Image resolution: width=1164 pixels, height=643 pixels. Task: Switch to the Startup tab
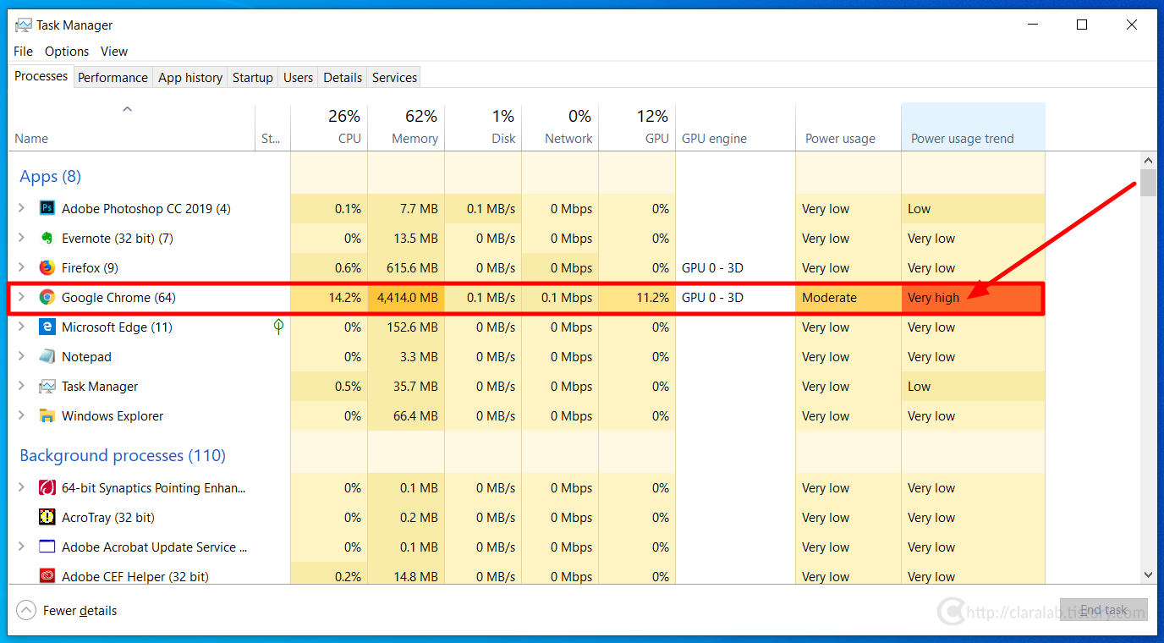click(252, 77)
